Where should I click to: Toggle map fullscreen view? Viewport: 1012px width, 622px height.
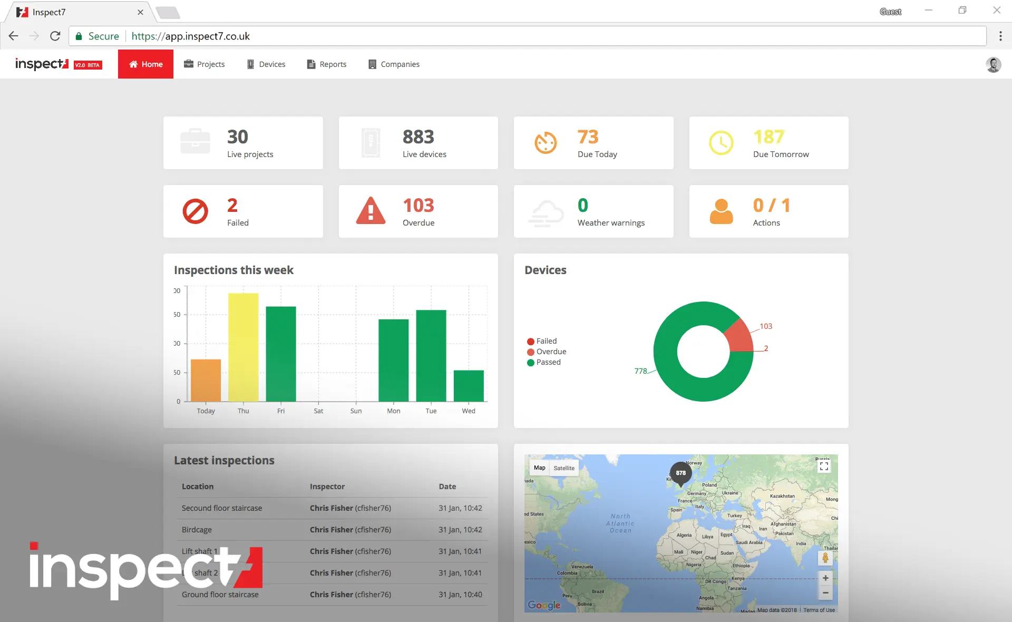pyautogui.click(x=824, y=466)
